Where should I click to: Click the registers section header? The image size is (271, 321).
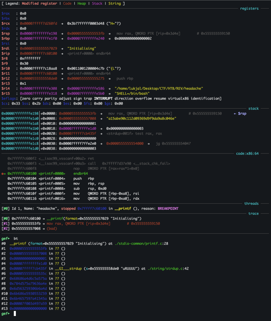coord(249,9)
